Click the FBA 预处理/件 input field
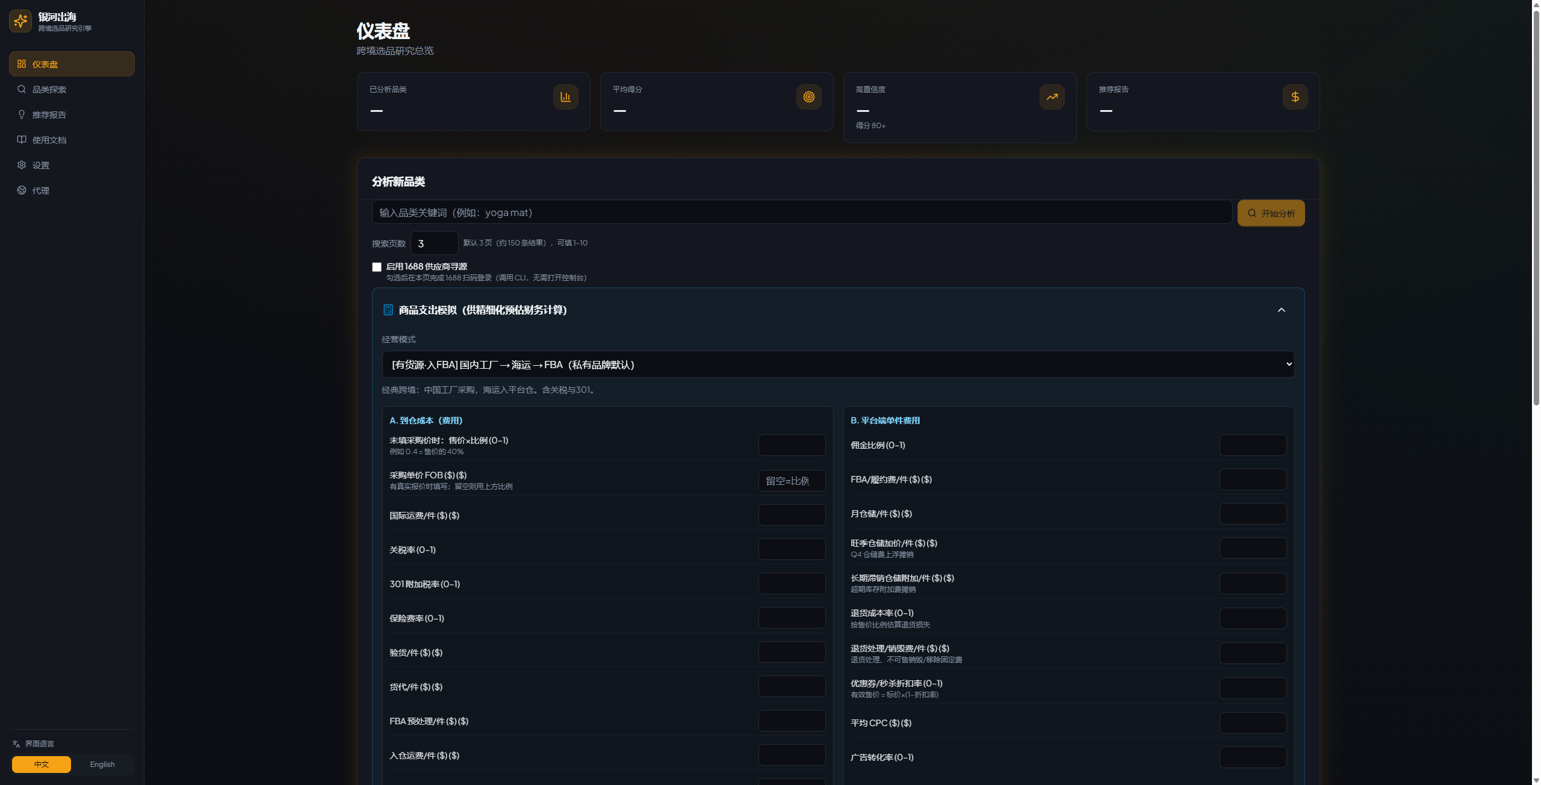 coord(792,721)
